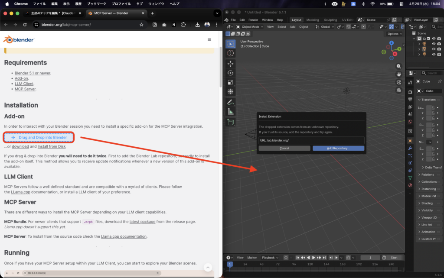Open the Render menu in Blender
The width and height of the screenshot is (444, 278).
[253, 20]
